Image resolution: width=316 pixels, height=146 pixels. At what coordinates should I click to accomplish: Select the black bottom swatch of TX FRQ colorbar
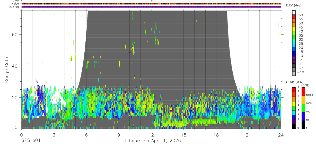[x=294, y=127]
